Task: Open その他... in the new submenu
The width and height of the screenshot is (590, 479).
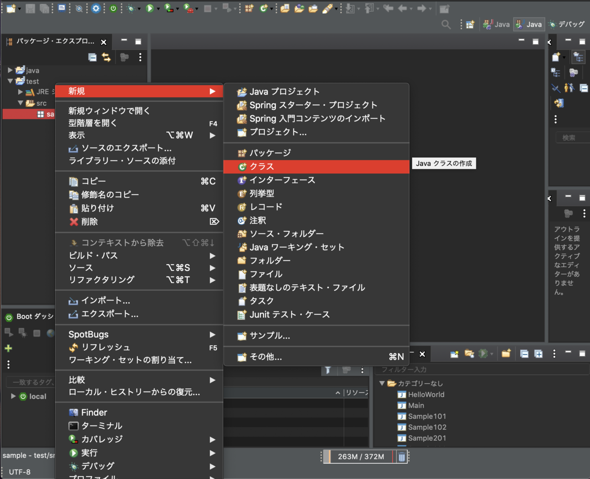Action: coord(316,357)
